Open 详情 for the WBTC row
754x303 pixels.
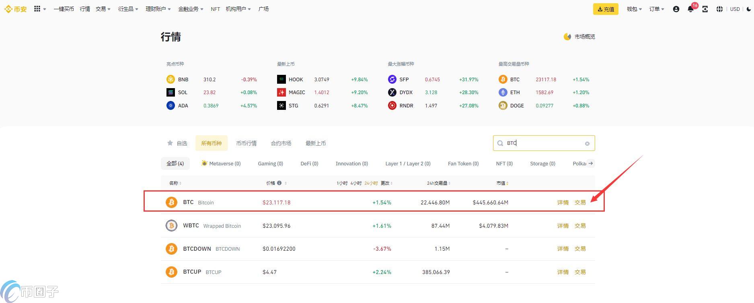563,226
